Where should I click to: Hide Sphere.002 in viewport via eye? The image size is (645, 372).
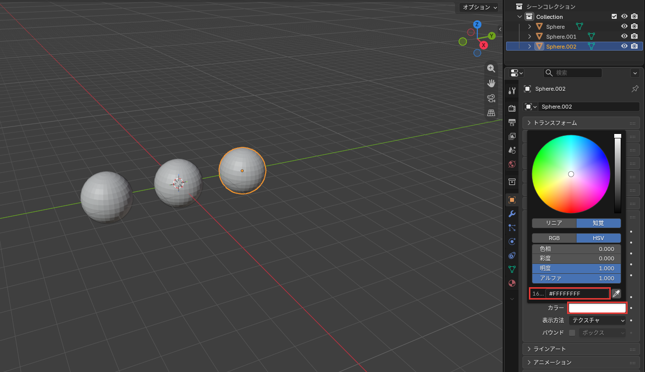625,46
